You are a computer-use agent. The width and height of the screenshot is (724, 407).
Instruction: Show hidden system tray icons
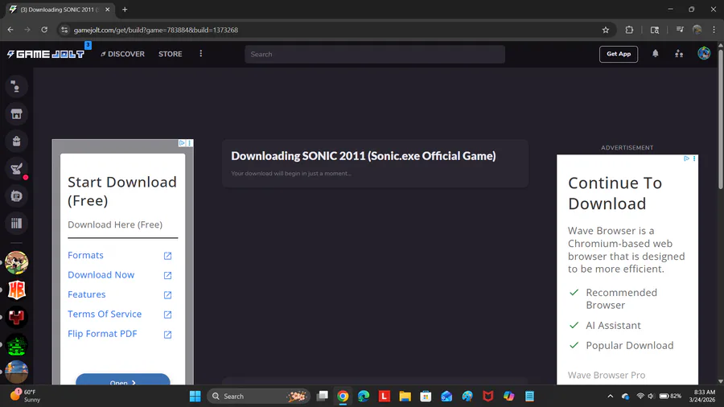tap(610, 396)
